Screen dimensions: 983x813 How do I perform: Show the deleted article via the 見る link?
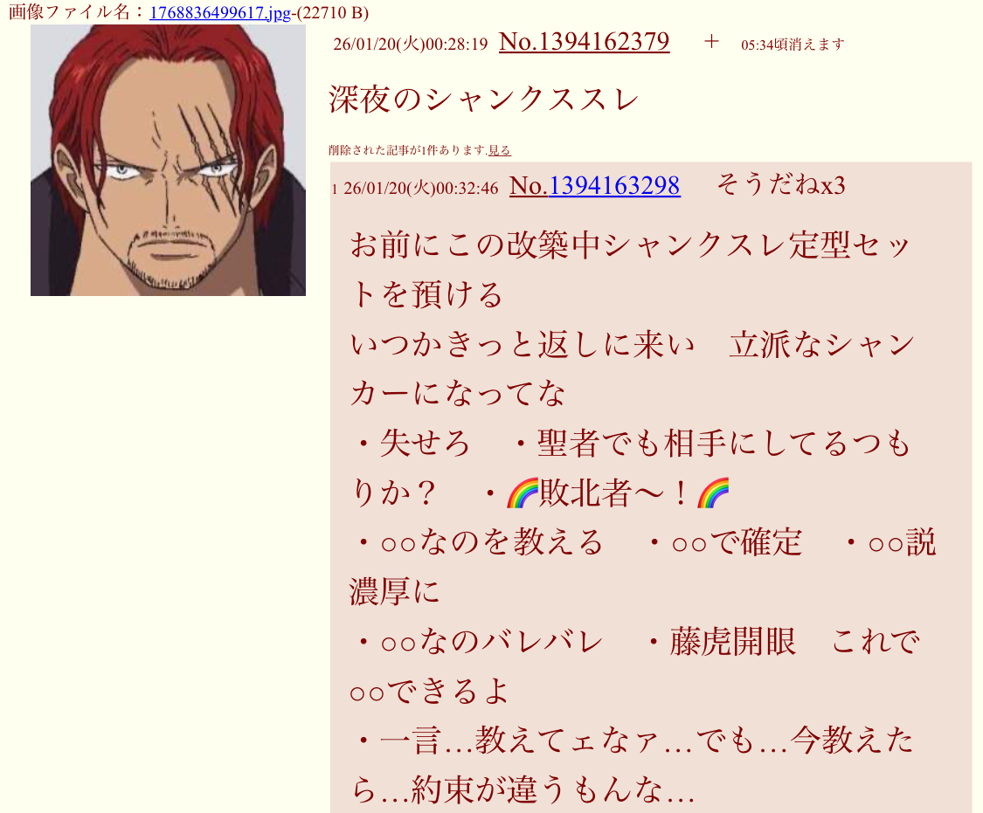(500, 150)
